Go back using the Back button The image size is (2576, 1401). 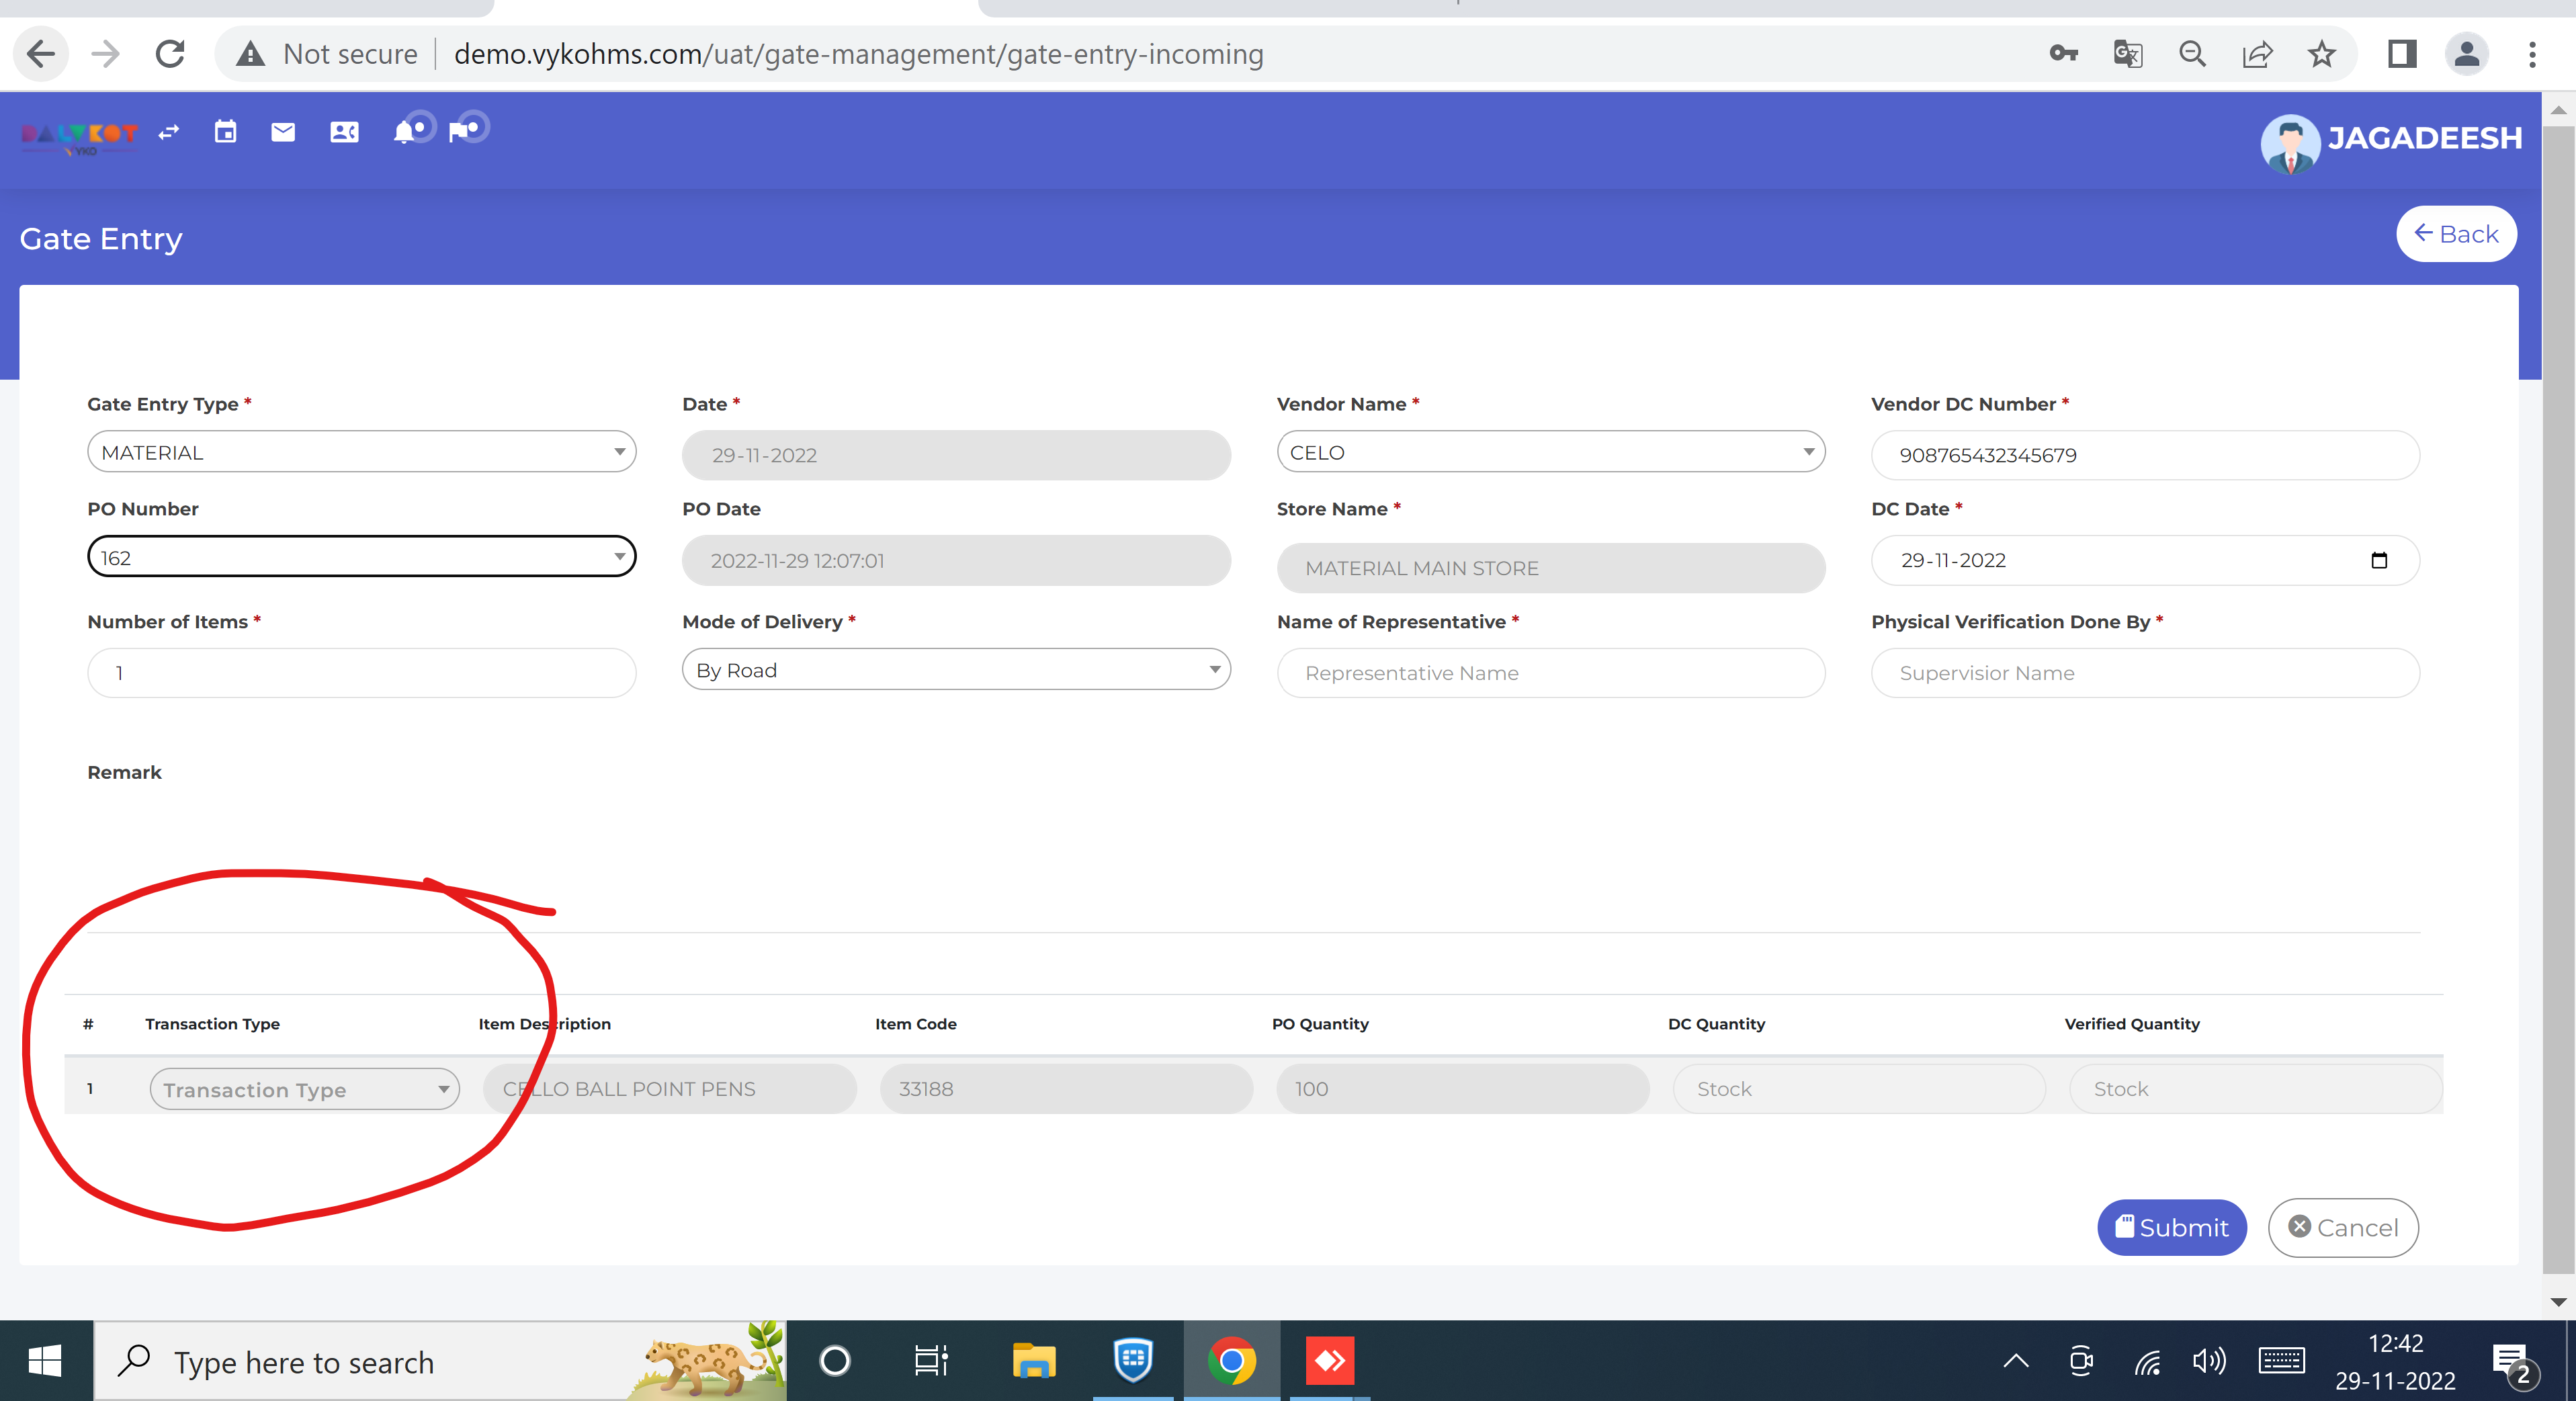click(x=2455, y=234)
